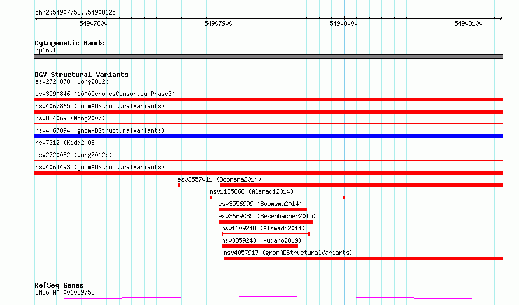This screenshot has height=305, width=519.
Task: Click the gray 2p16.1 cytogenetic band bar
Action: point(268,56)
